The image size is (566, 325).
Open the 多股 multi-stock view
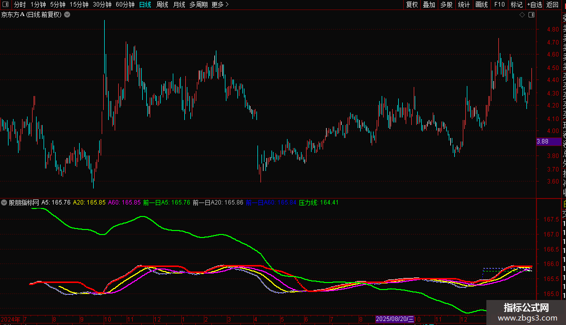pos(446,4)
